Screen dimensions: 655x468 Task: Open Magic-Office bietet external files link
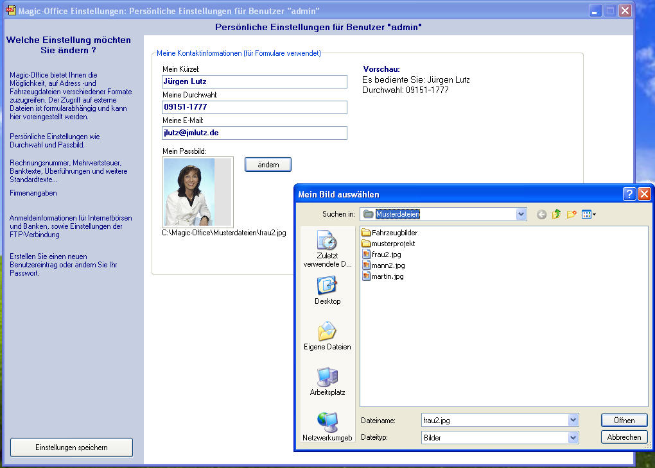[x=71, y=96]
